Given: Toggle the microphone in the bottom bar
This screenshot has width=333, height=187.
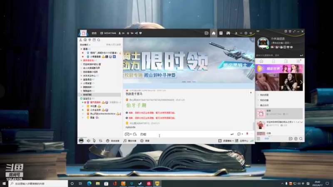Looking at the screenshot, I should tap(94, 141).
